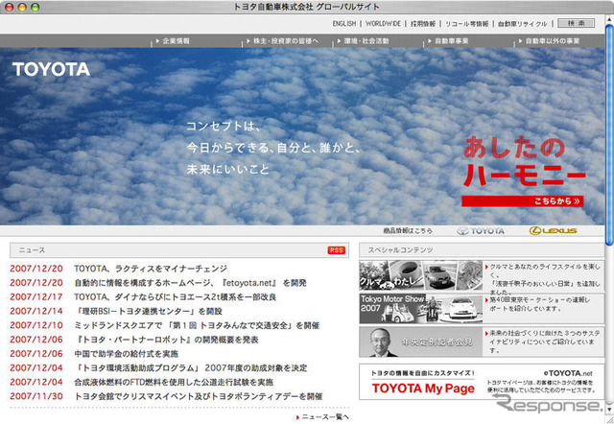Click the Tokyo Motor Show 2007 thumbnail
The image size is (614, 424).
(x=420, y=309)
